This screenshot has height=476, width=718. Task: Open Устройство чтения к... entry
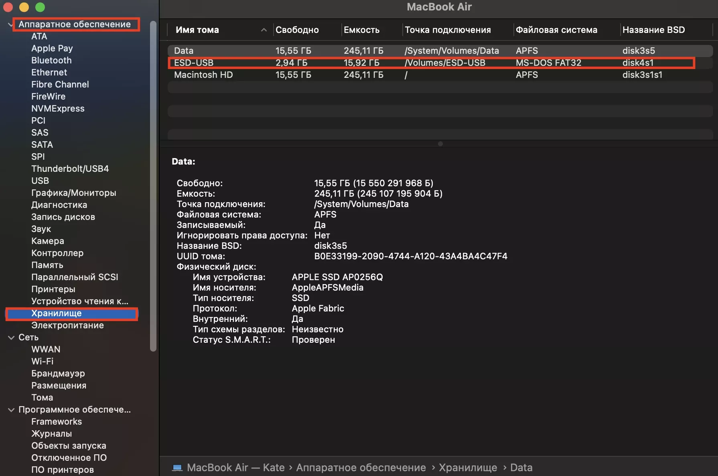(x=80, y=301)
